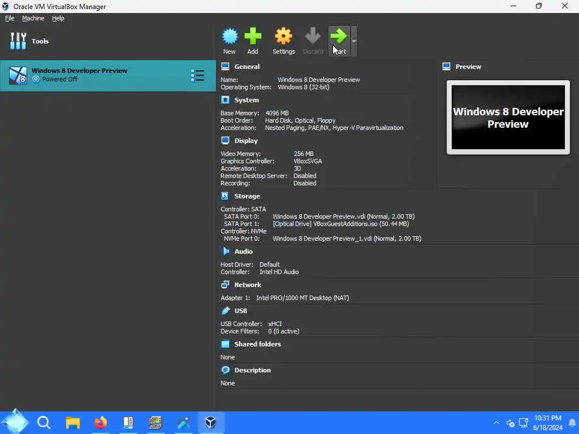Click the Storage section disk icon

click(225, 196)
